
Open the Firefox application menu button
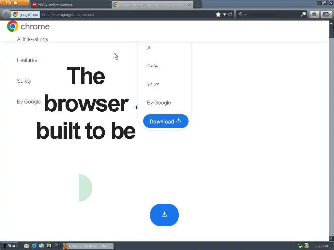click(x=14, y=3)
